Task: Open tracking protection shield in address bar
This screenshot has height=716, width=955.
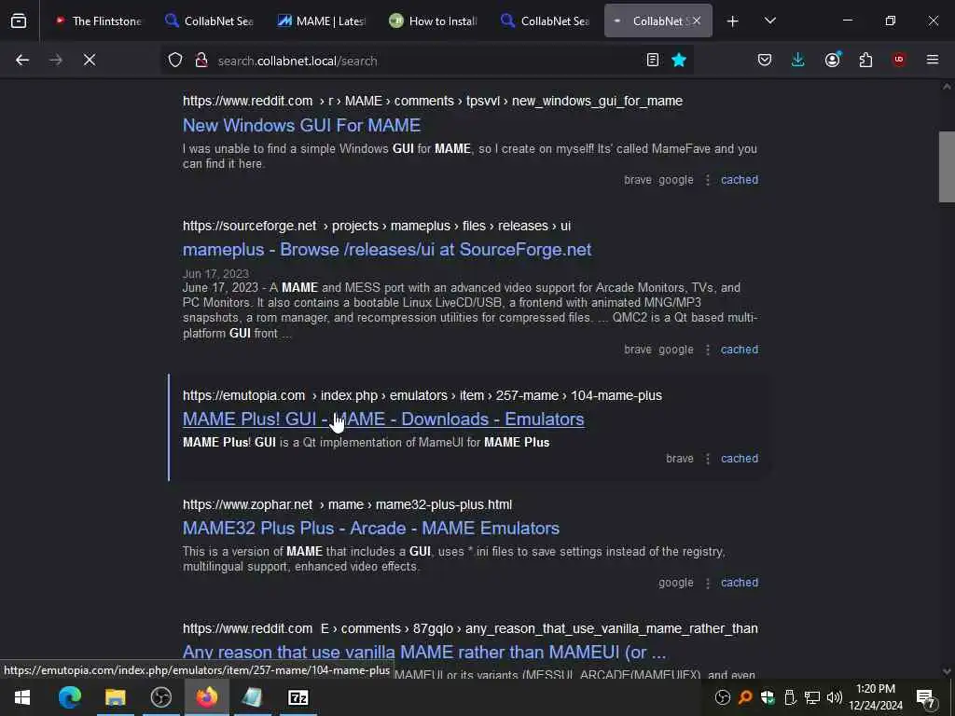Action: [x=175, y=60]
